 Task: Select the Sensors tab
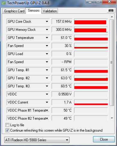[x=34, y=10]
